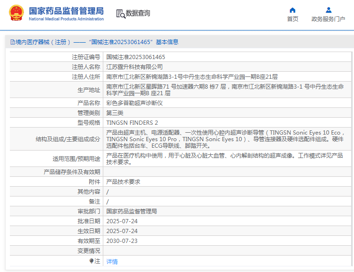Select registration number value 国械注准20253061465 in table
The width and height of the screenshot is (354, 272).
coord(136,57)
